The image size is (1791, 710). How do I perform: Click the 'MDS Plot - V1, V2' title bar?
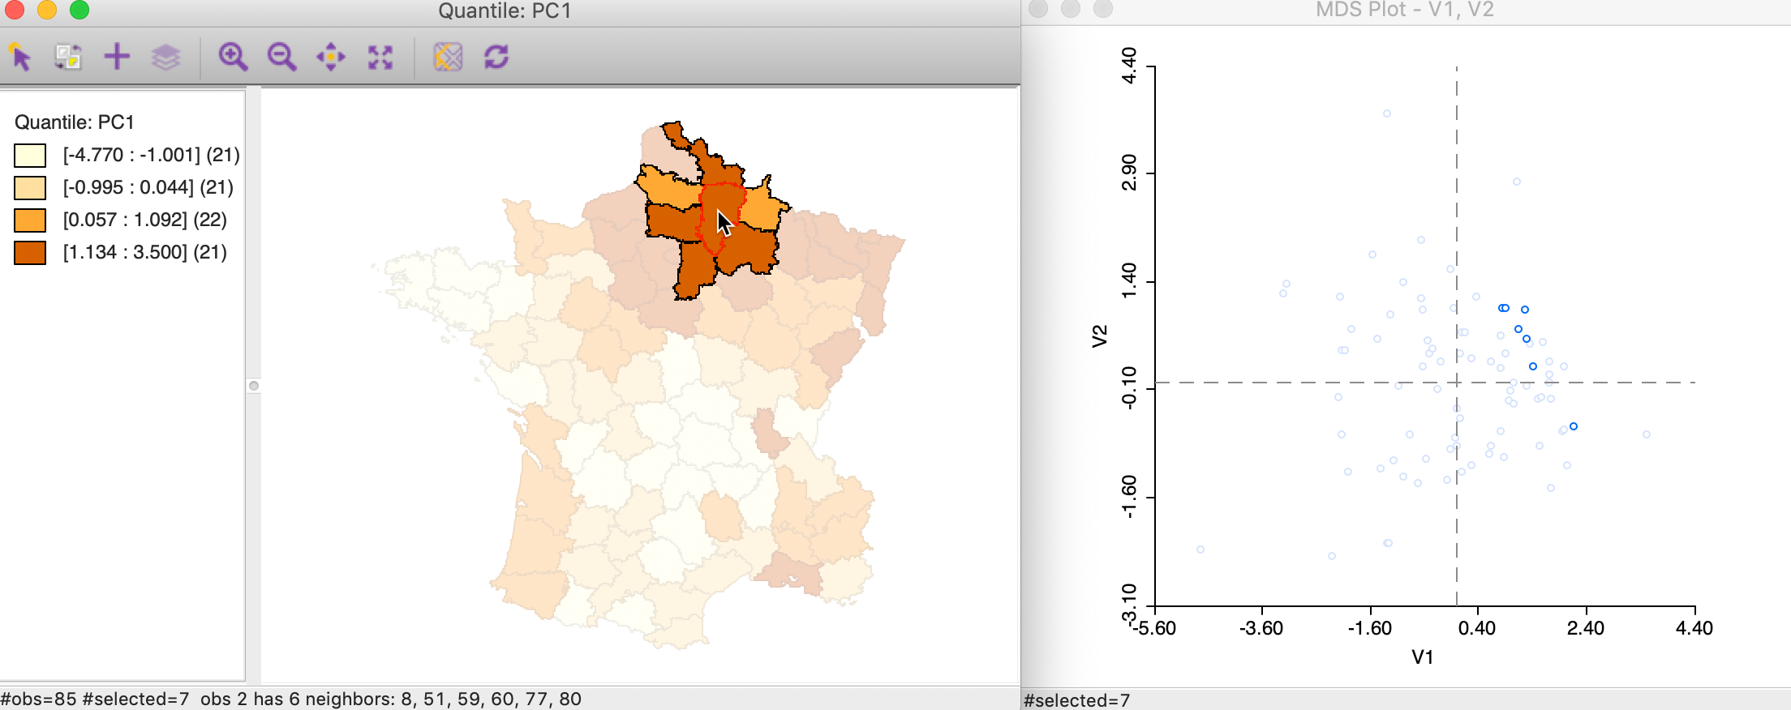click(x=1405, y=10)
